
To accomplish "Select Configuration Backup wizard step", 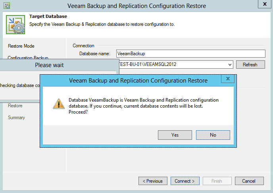I will click(28, 57).
